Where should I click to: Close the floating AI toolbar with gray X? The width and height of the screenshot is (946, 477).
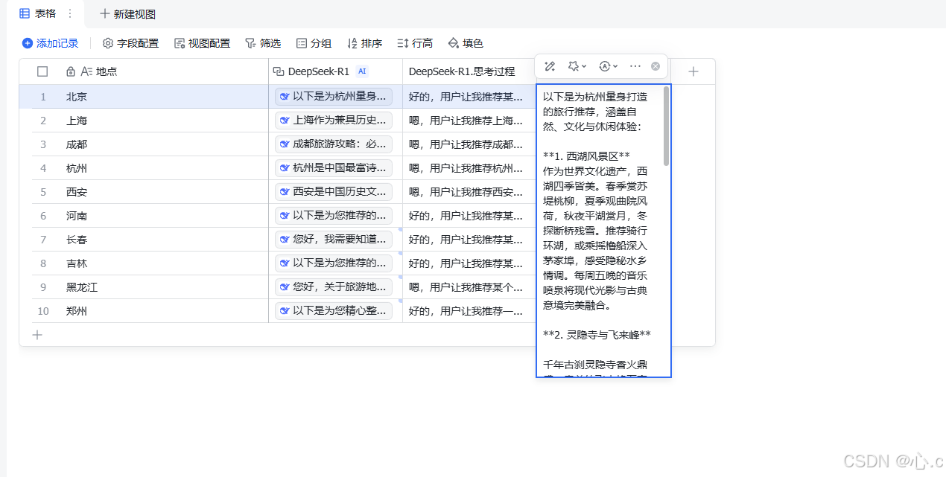[655, 66]
